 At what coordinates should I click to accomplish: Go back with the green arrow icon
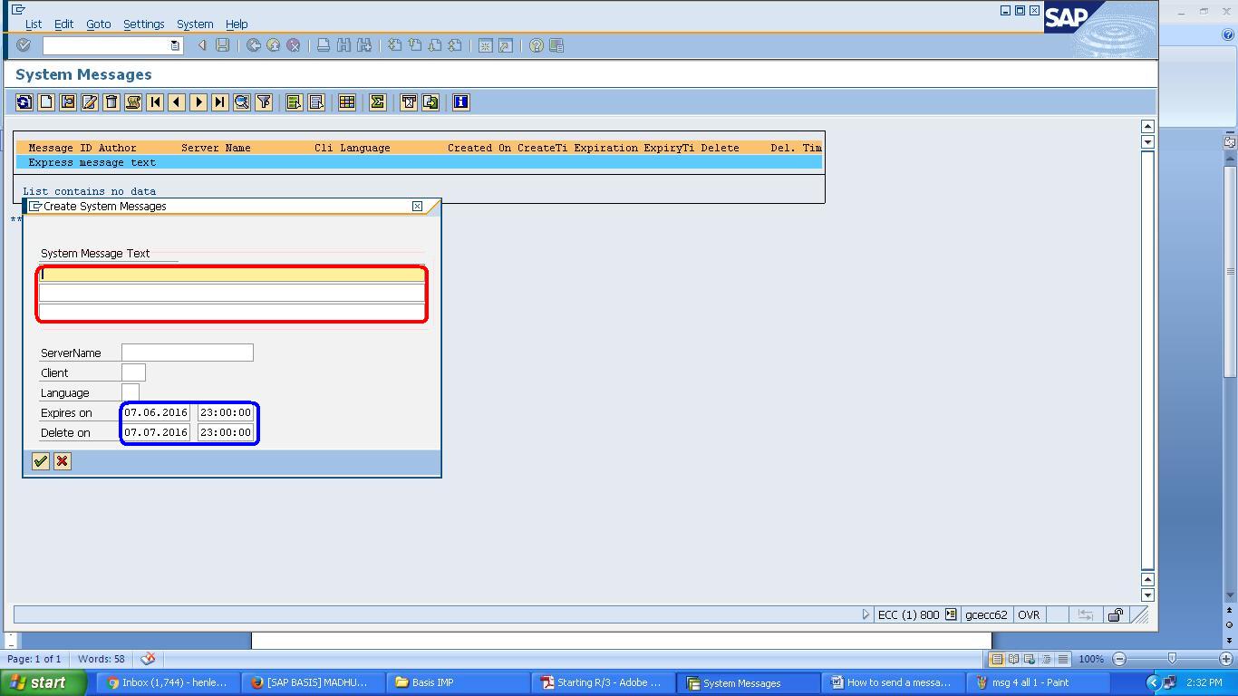point(253,45)
